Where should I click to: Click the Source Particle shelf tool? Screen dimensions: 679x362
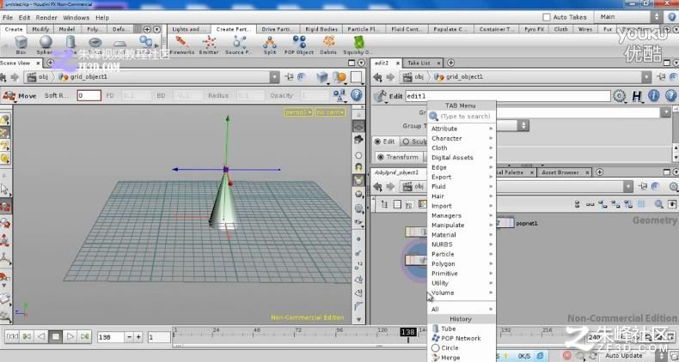pyautogui.click(x=239, y=45)
